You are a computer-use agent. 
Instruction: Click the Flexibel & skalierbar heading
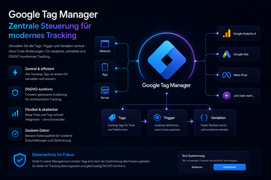coord(42,109)
